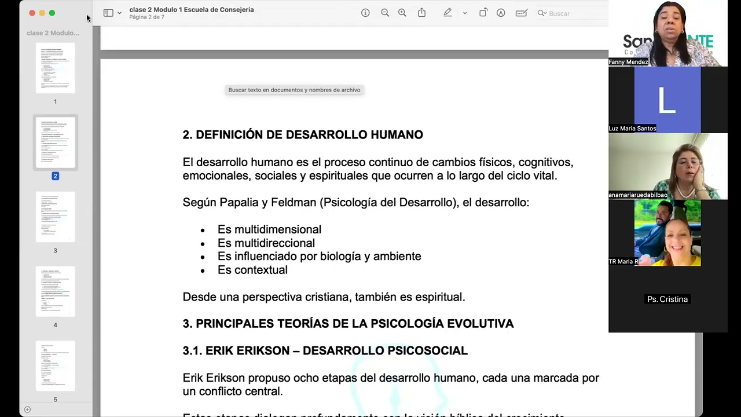Zoom out of the document

(385, 13)
